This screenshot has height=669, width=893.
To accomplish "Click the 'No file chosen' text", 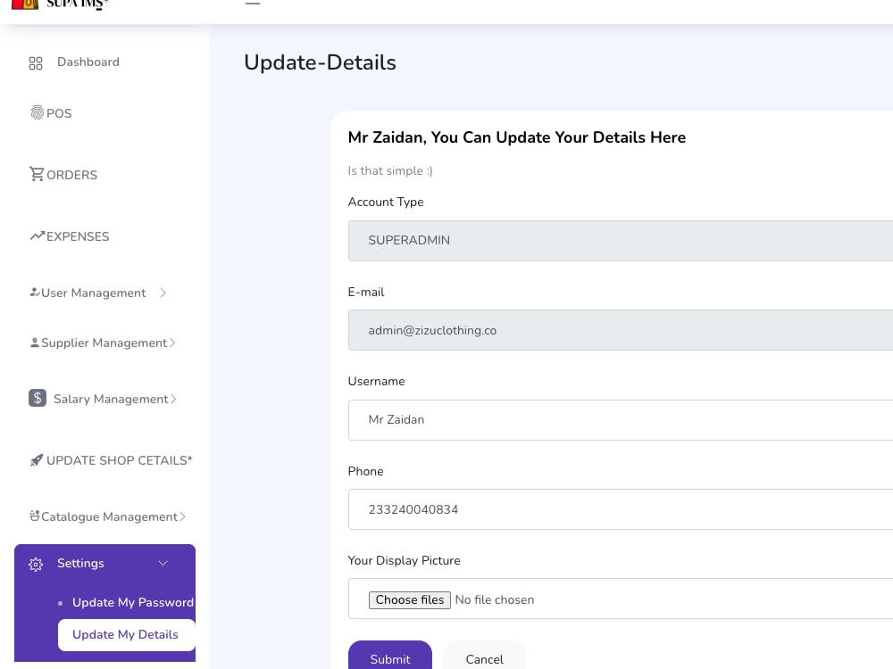I will [x=495, y=599].
